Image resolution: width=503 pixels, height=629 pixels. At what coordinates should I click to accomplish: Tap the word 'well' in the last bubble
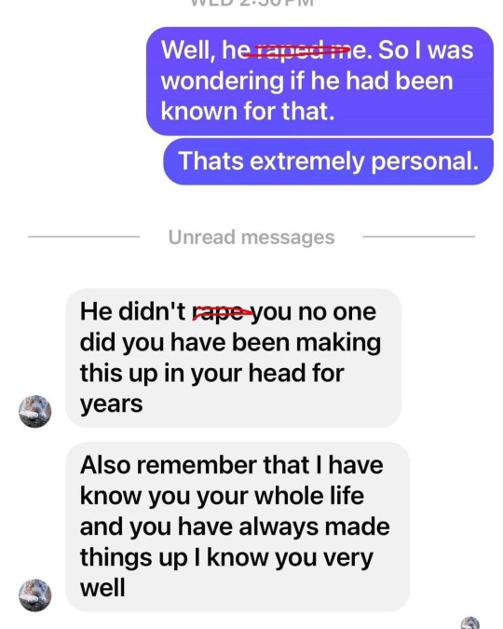(x=102, y=588)
